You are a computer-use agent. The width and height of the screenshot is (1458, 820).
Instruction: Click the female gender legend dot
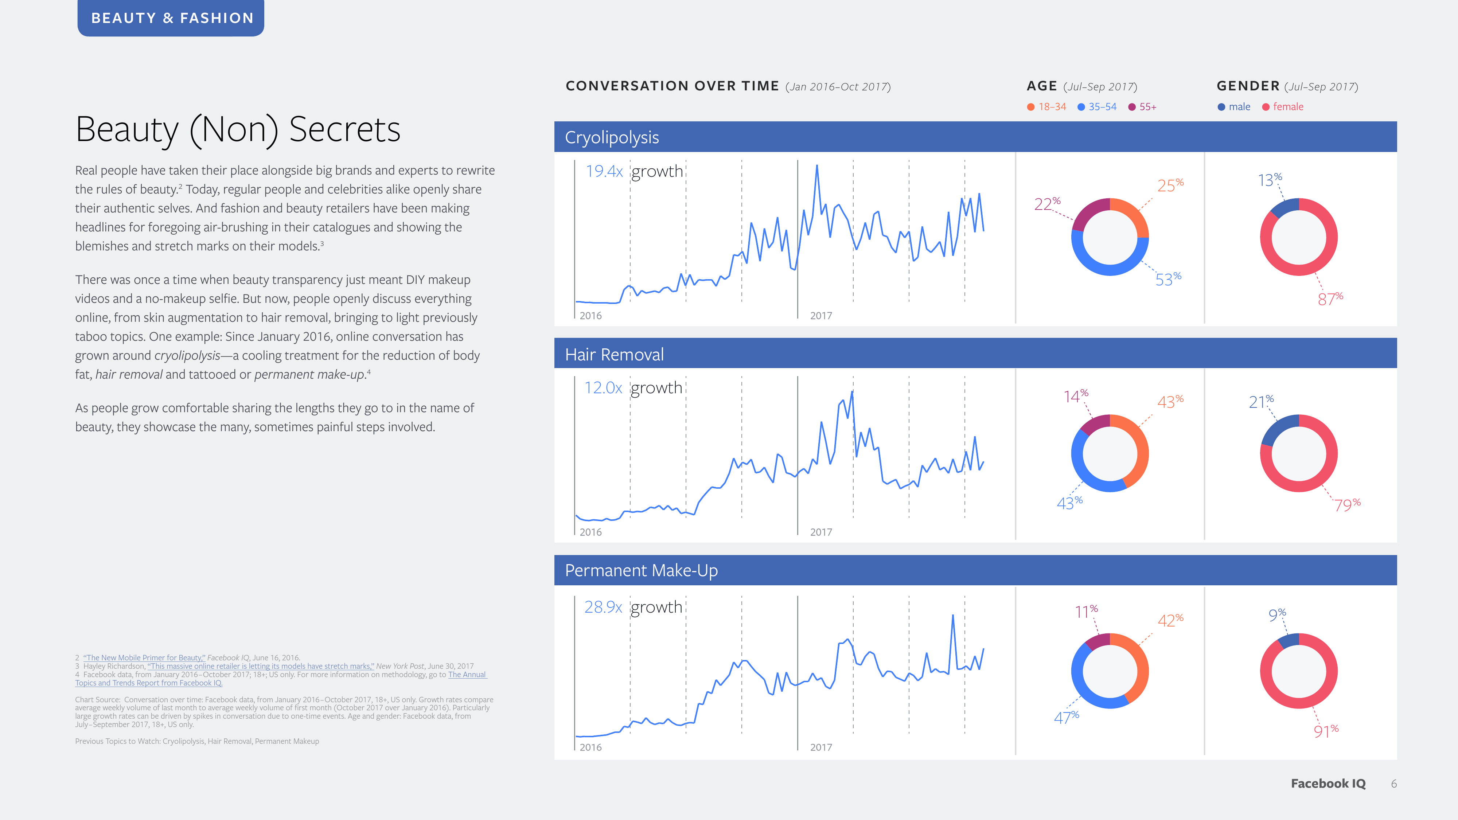pyautogui.click(x=1266, y=107)
